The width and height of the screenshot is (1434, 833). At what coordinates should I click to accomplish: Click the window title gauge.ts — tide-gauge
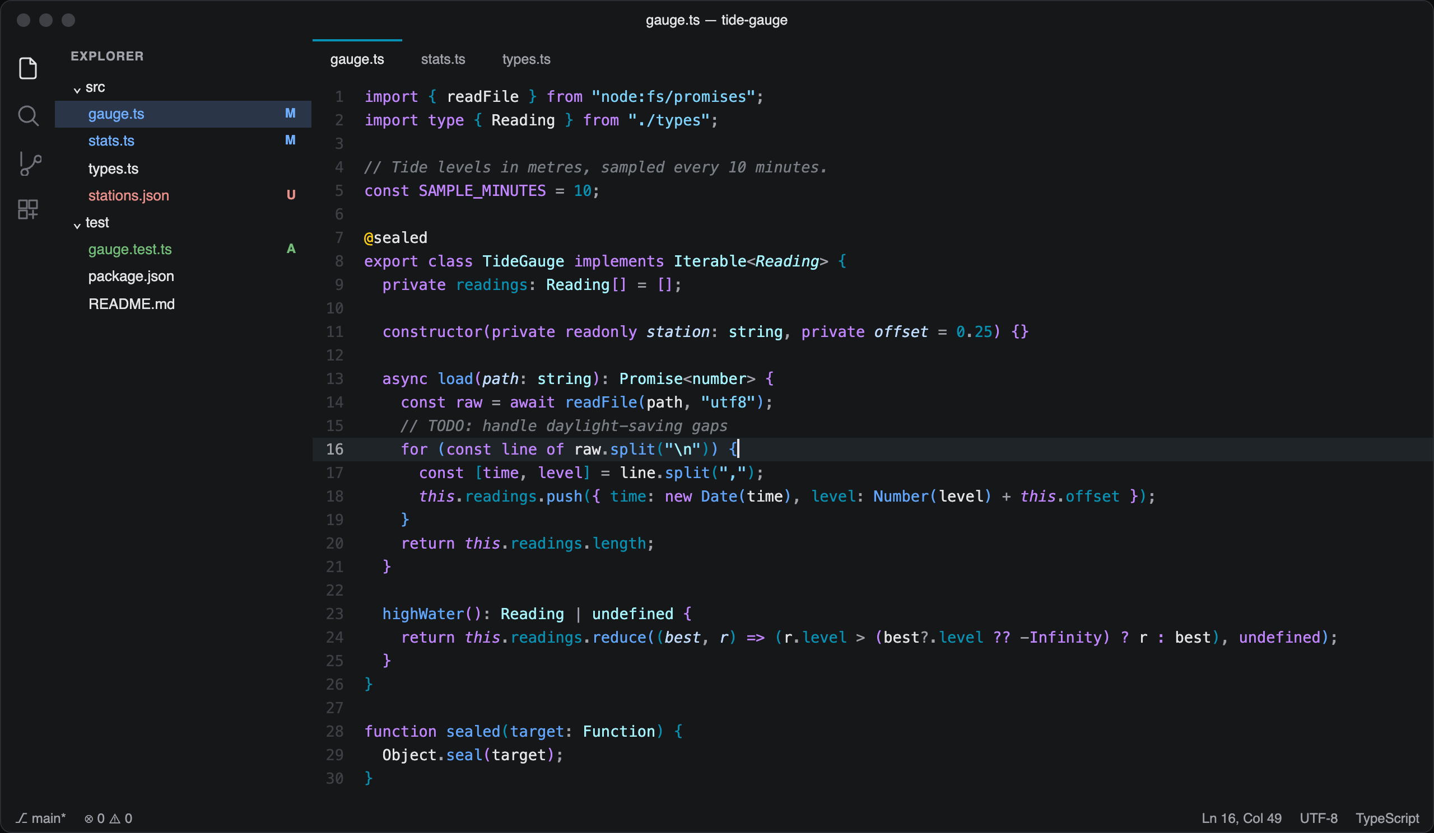click(716, 20)
